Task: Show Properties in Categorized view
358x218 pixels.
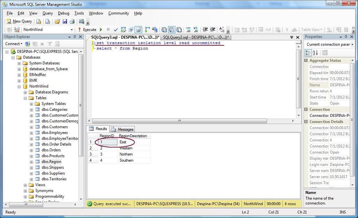Action: (308, 53)
